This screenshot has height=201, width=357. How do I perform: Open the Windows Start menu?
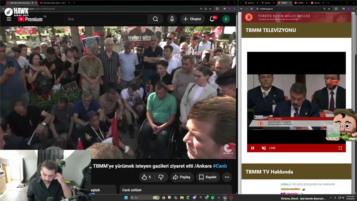pos(126,198)
